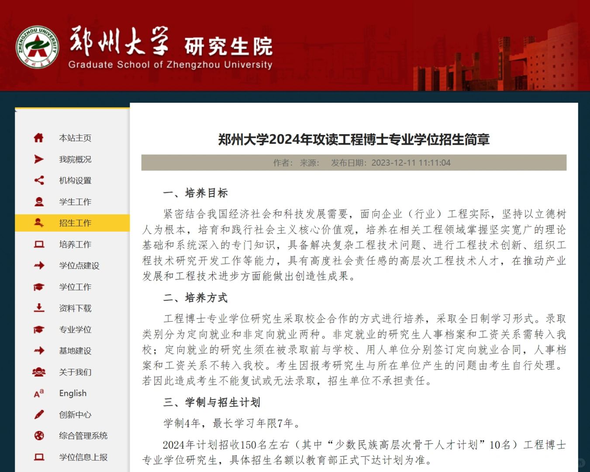Image resolution: width=590 pixels, height=472 pixels.
Task: Click the heading 二、培养方式
Action: (x=196, y=298)
